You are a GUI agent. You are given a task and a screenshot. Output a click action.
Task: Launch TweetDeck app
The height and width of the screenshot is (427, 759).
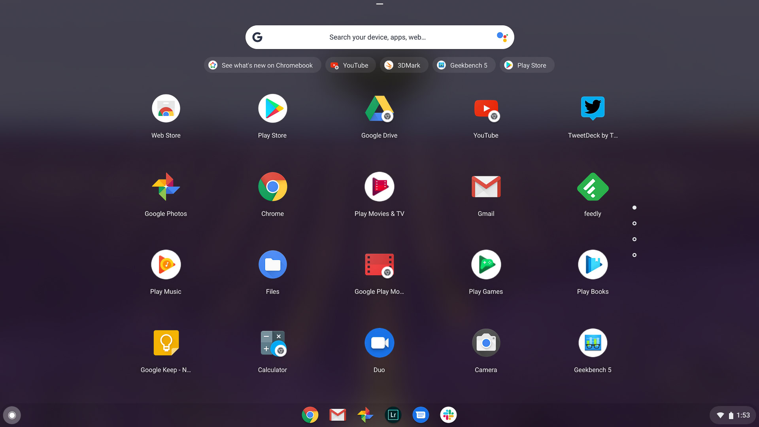point(593,108)
